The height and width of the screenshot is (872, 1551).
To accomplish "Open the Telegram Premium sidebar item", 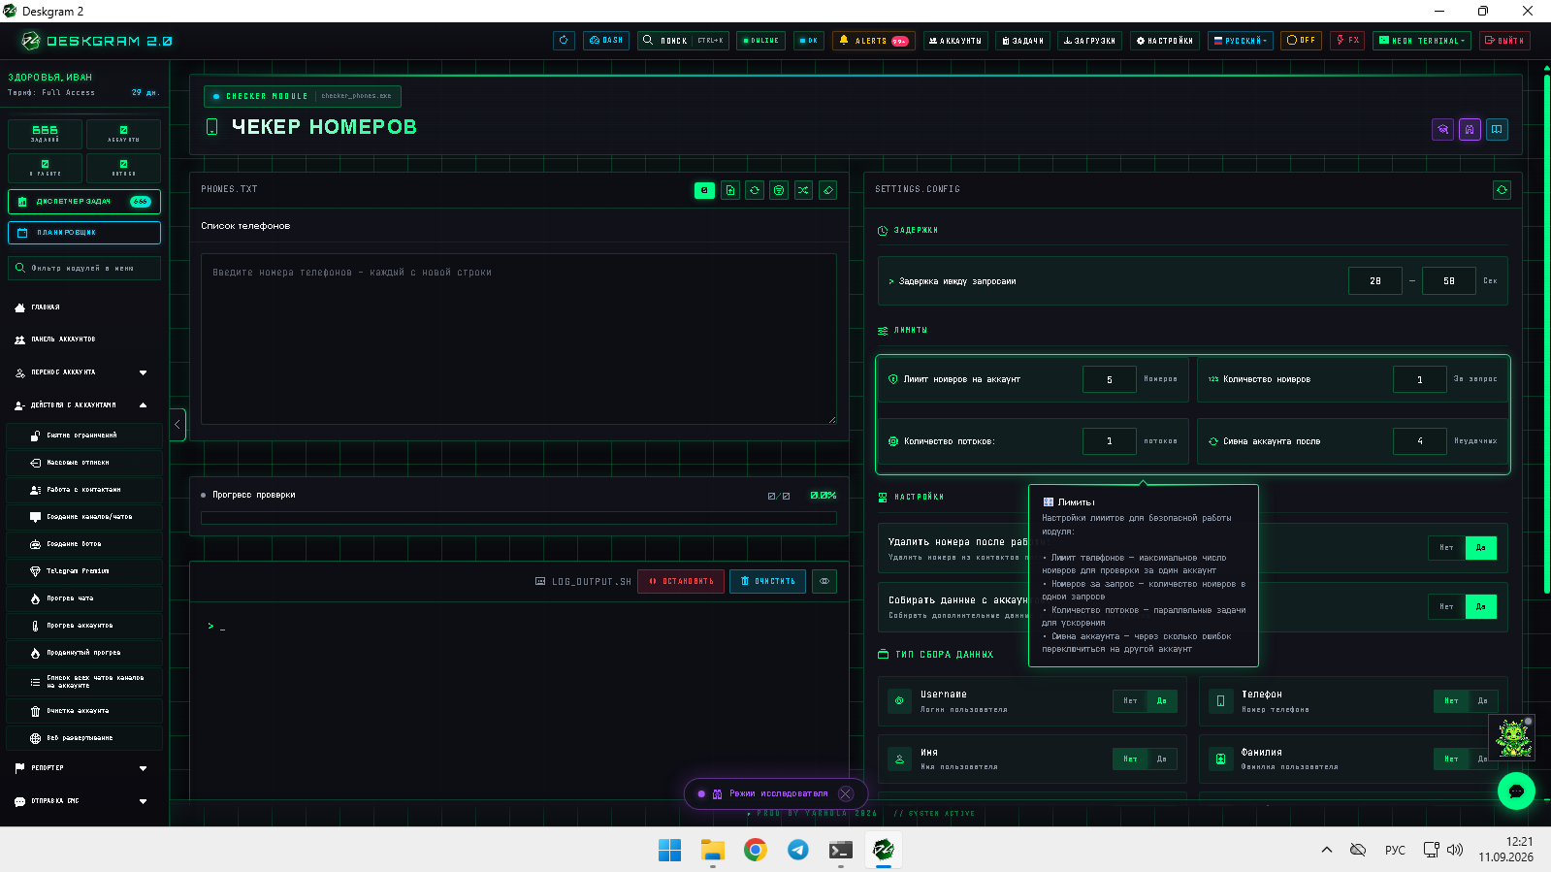I will (x=84, y=571).
